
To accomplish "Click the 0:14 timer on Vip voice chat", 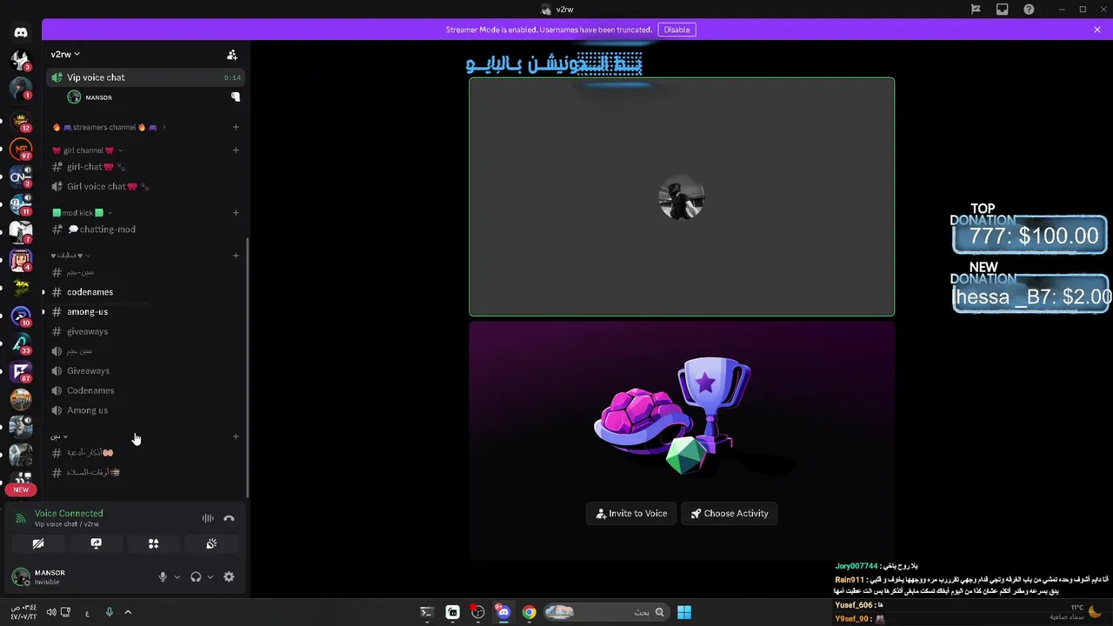I will tap(232, 77).
